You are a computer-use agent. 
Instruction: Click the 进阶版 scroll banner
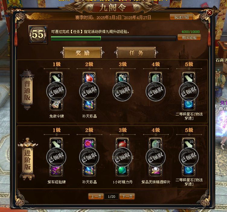(27, 159)
